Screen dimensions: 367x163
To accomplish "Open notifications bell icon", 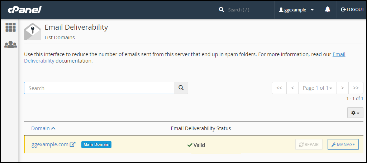I will [328, 10].
